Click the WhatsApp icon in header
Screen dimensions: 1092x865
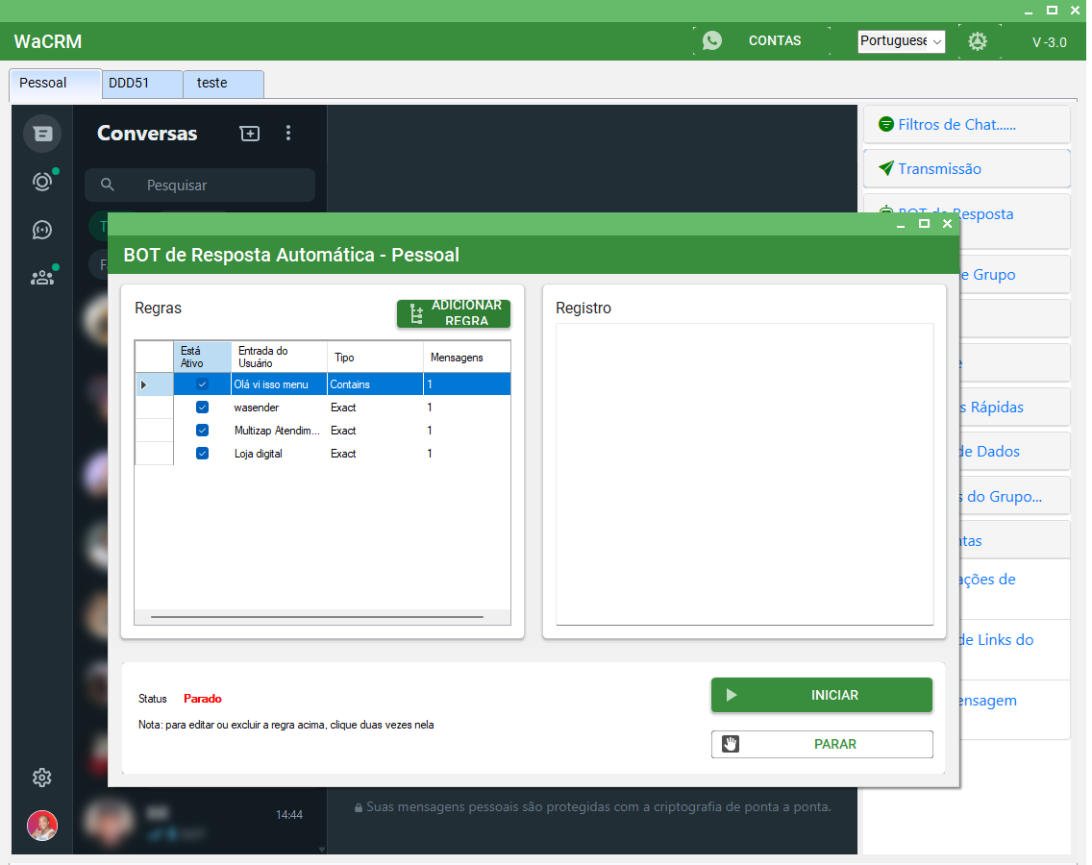click(x=711, y=41)
